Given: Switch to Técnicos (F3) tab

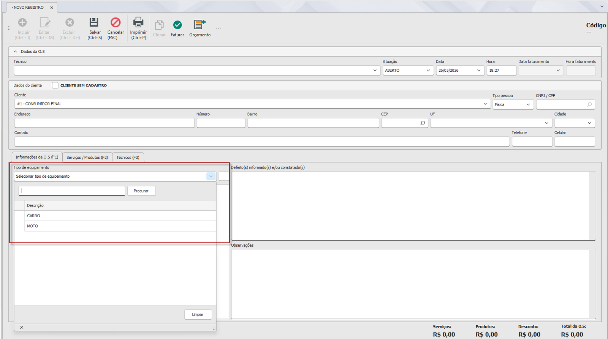Looking at the screenshot, I should coord(128,158).
